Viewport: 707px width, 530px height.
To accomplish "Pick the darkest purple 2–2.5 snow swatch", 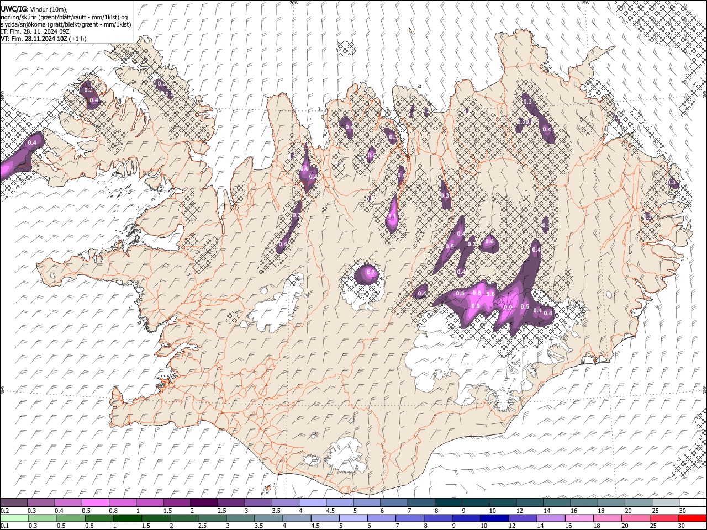I will click(203, 502).
